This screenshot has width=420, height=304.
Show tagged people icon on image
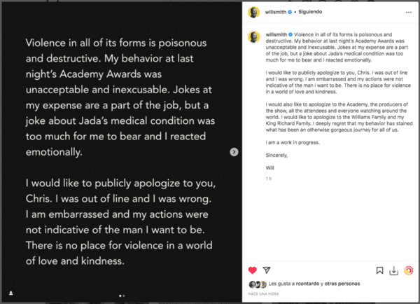pos(10,292)
